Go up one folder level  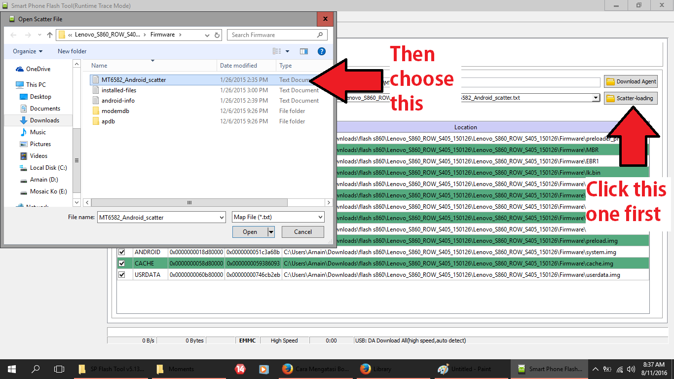coord(50,35)
